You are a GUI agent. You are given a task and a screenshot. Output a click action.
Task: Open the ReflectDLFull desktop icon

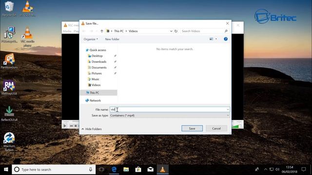tap(9, 113)
